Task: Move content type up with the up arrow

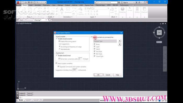Action: [x=119, y=41]
